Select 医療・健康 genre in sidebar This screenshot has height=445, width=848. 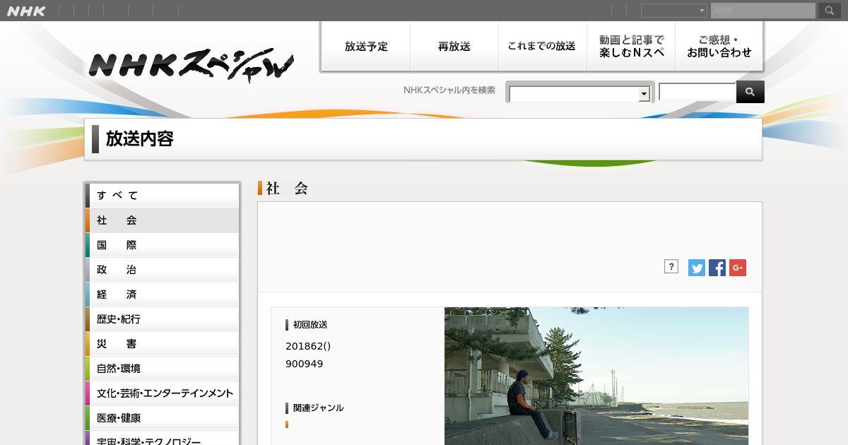coord(162,418)
